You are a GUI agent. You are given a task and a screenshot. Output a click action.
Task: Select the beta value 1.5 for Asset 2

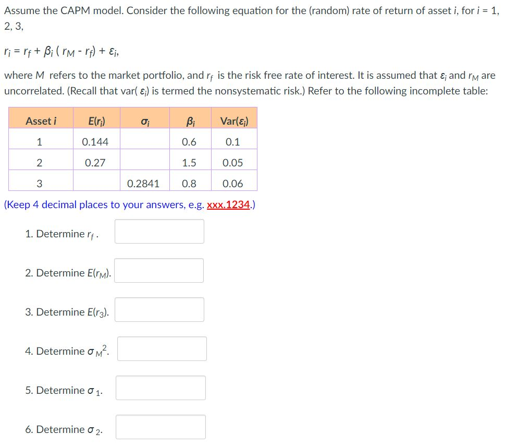[x=189, y=161]
